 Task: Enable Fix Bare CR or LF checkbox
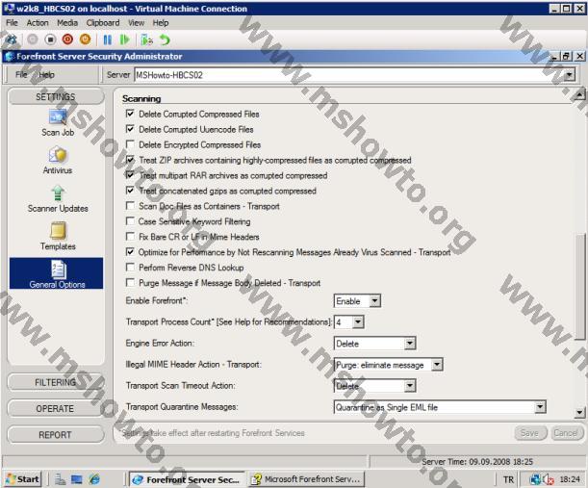[130, 237]
